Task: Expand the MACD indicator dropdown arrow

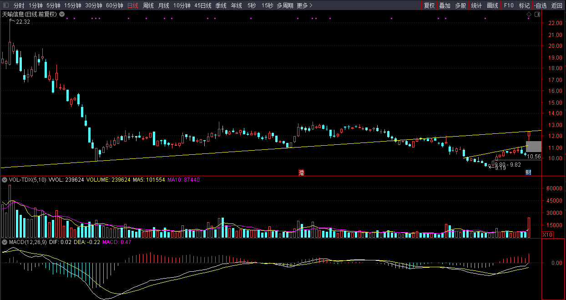Action: (x=5, y=242)
